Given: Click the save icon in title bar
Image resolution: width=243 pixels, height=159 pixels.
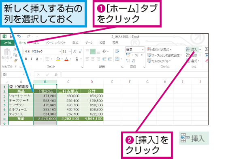Looking at the screenshot, I should pyautogui.click(x=11, y=37).
